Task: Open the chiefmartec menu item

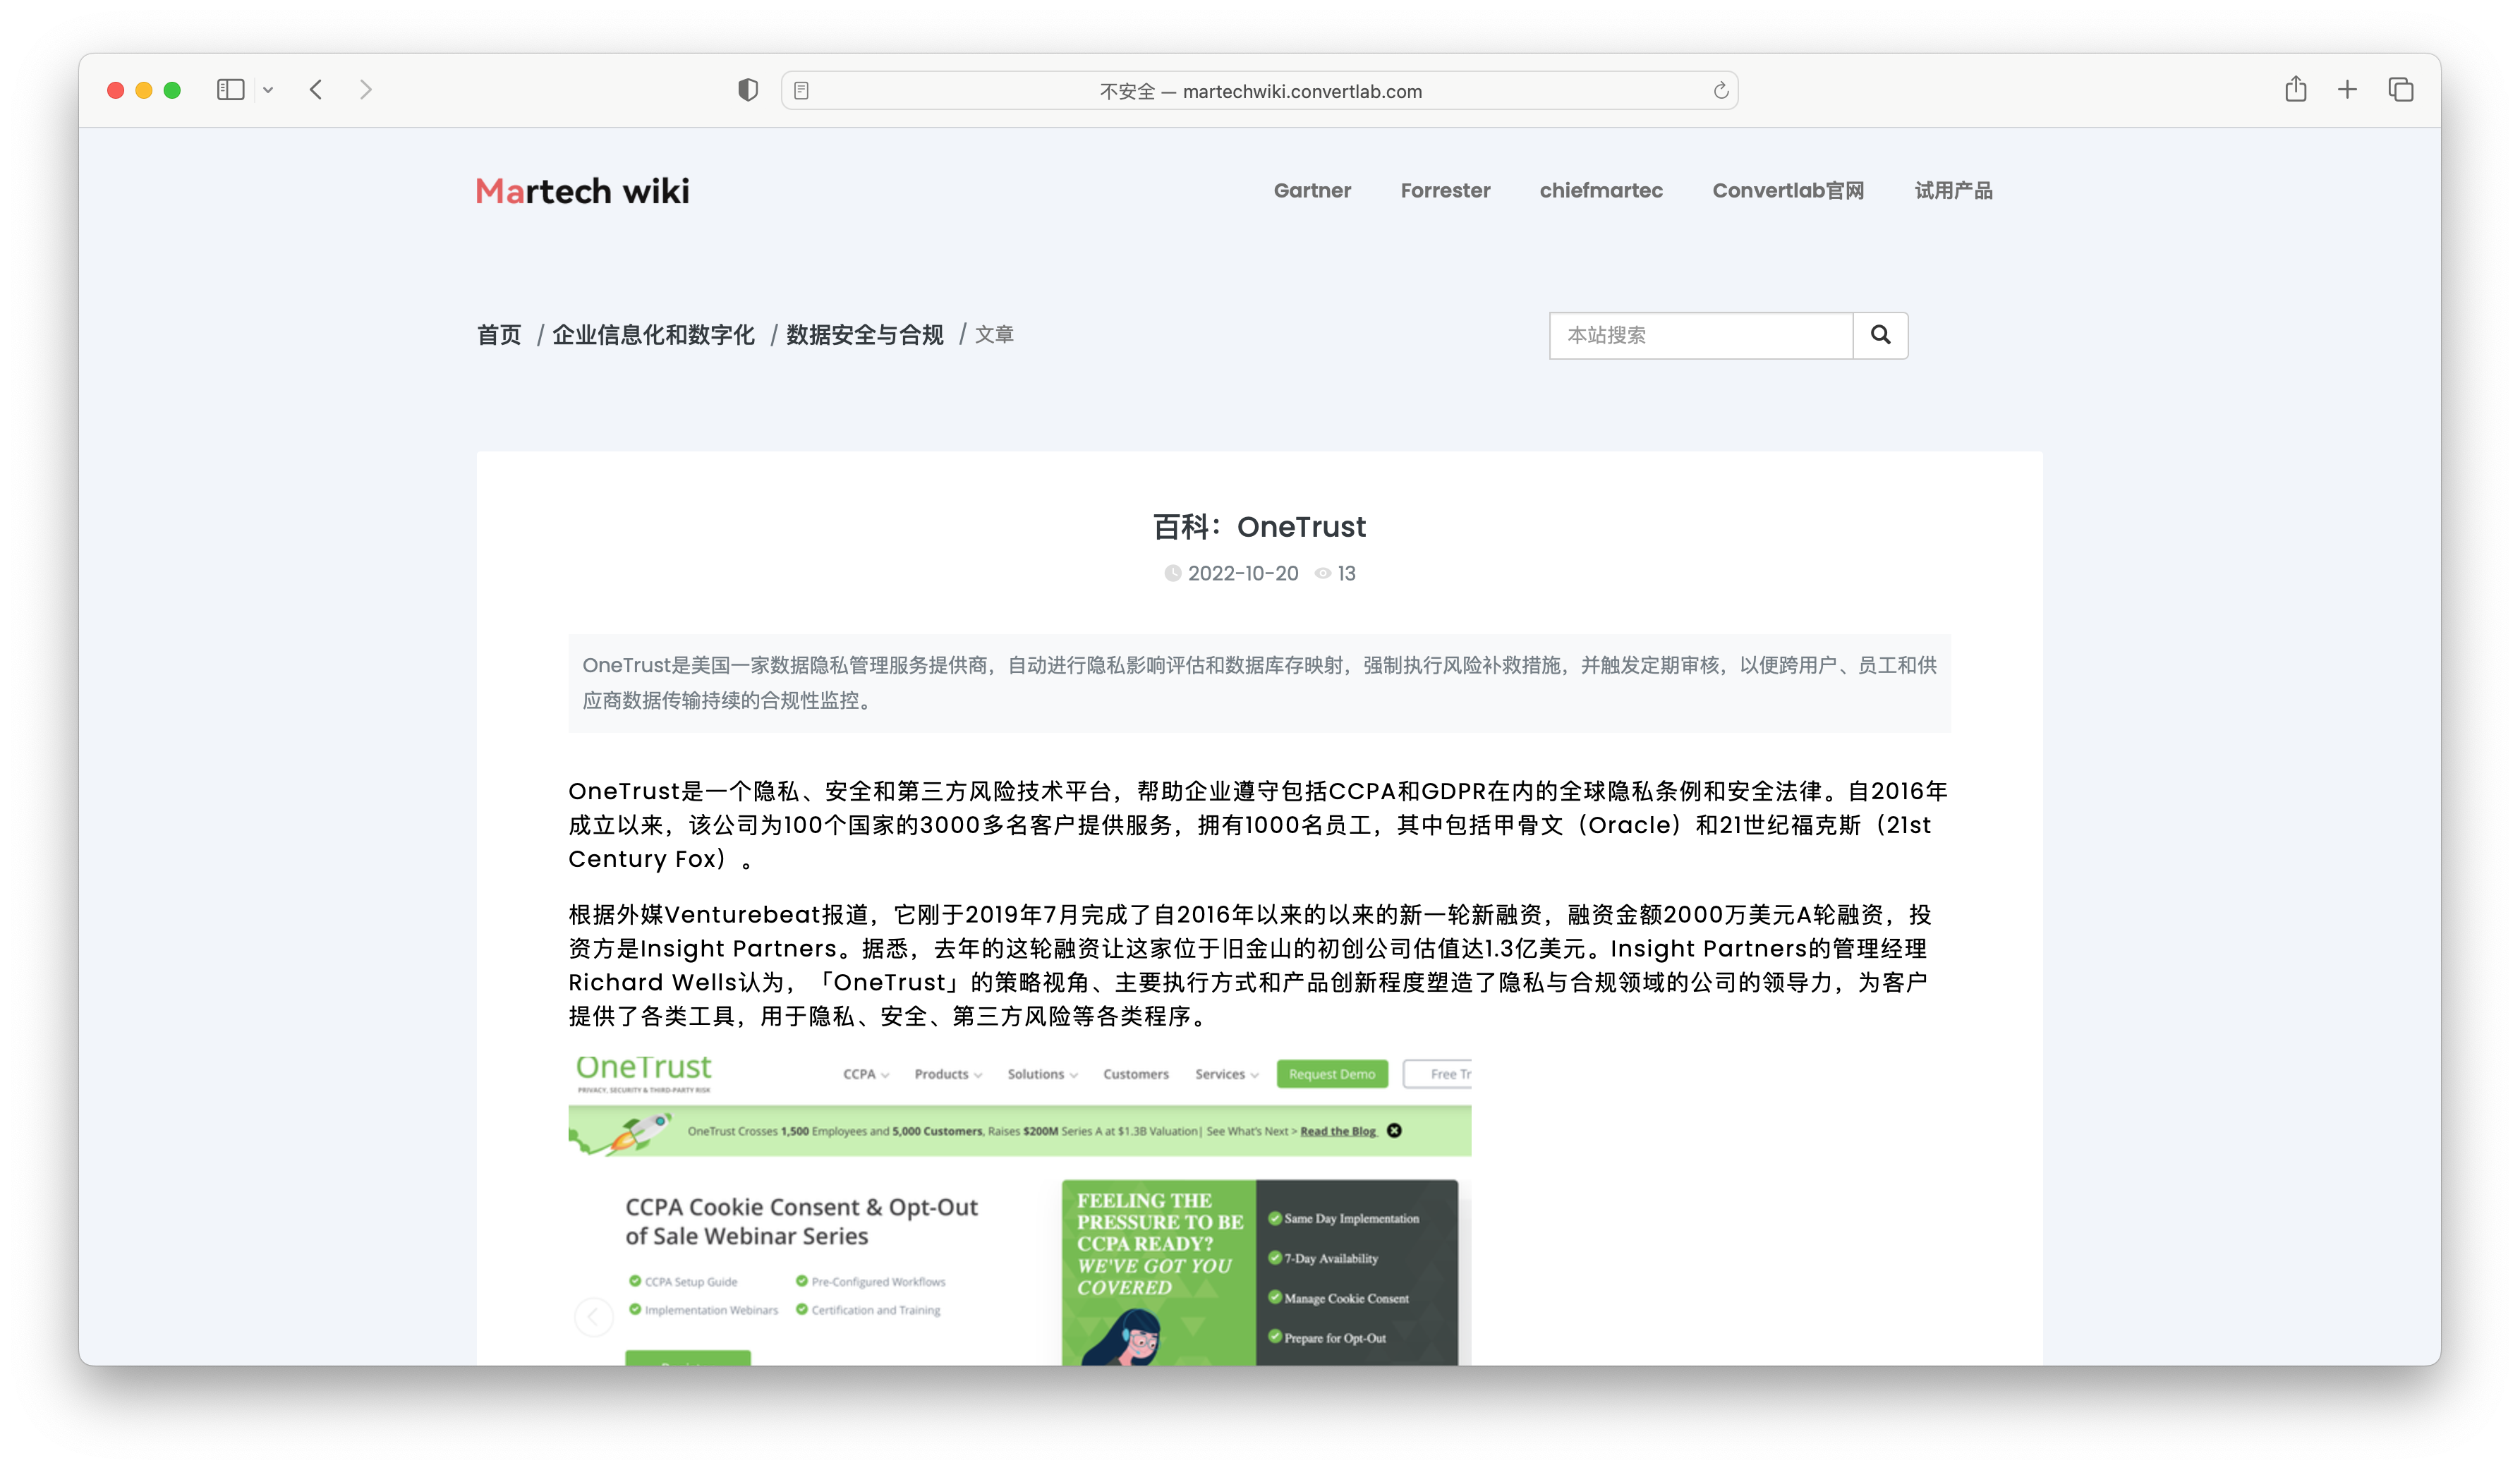Action: [1601, 190]
